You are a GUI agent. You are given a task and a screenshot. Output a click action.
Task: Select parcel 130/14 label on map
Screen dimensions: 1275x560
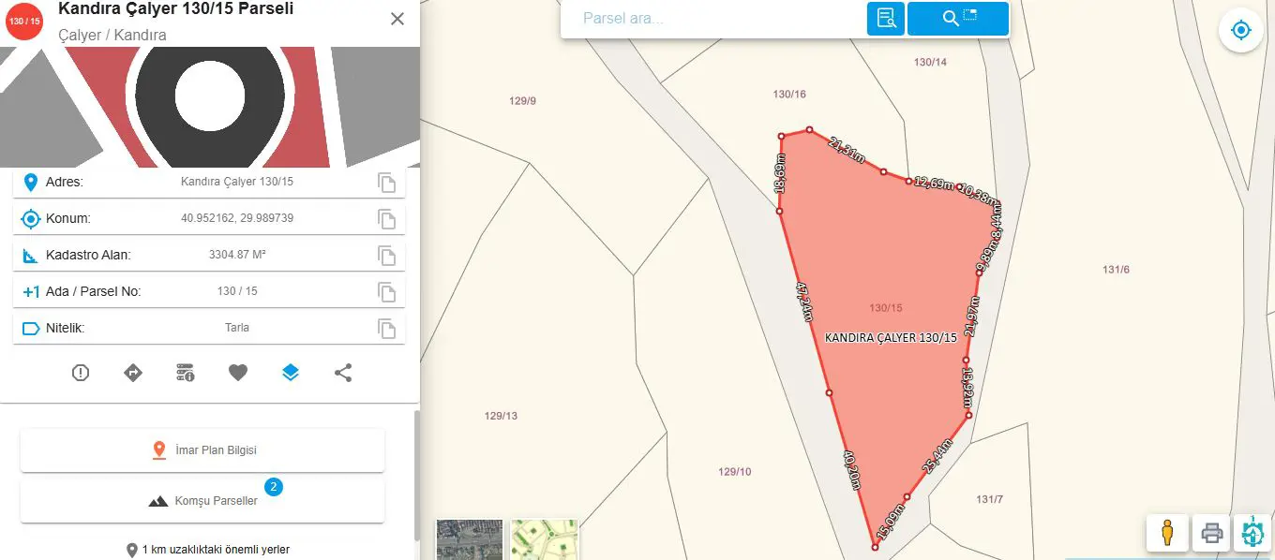pyautogui.click(x=930, y=62)
